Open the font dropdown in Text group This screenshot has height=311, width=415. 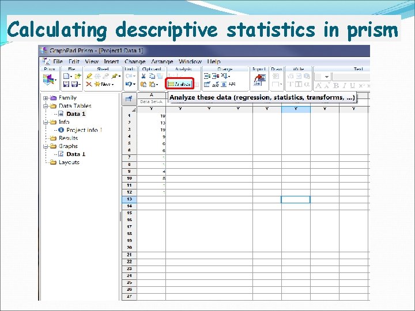[x=327, y=77]
